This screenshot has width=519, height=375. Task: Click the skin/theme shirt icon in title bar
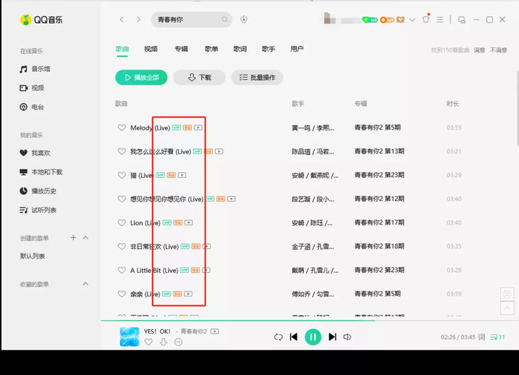(426, 19)
